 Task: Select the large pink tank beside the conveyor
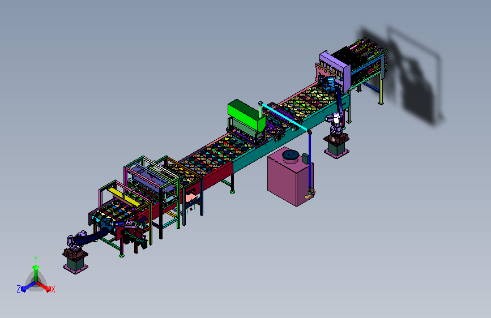(289, 178)
